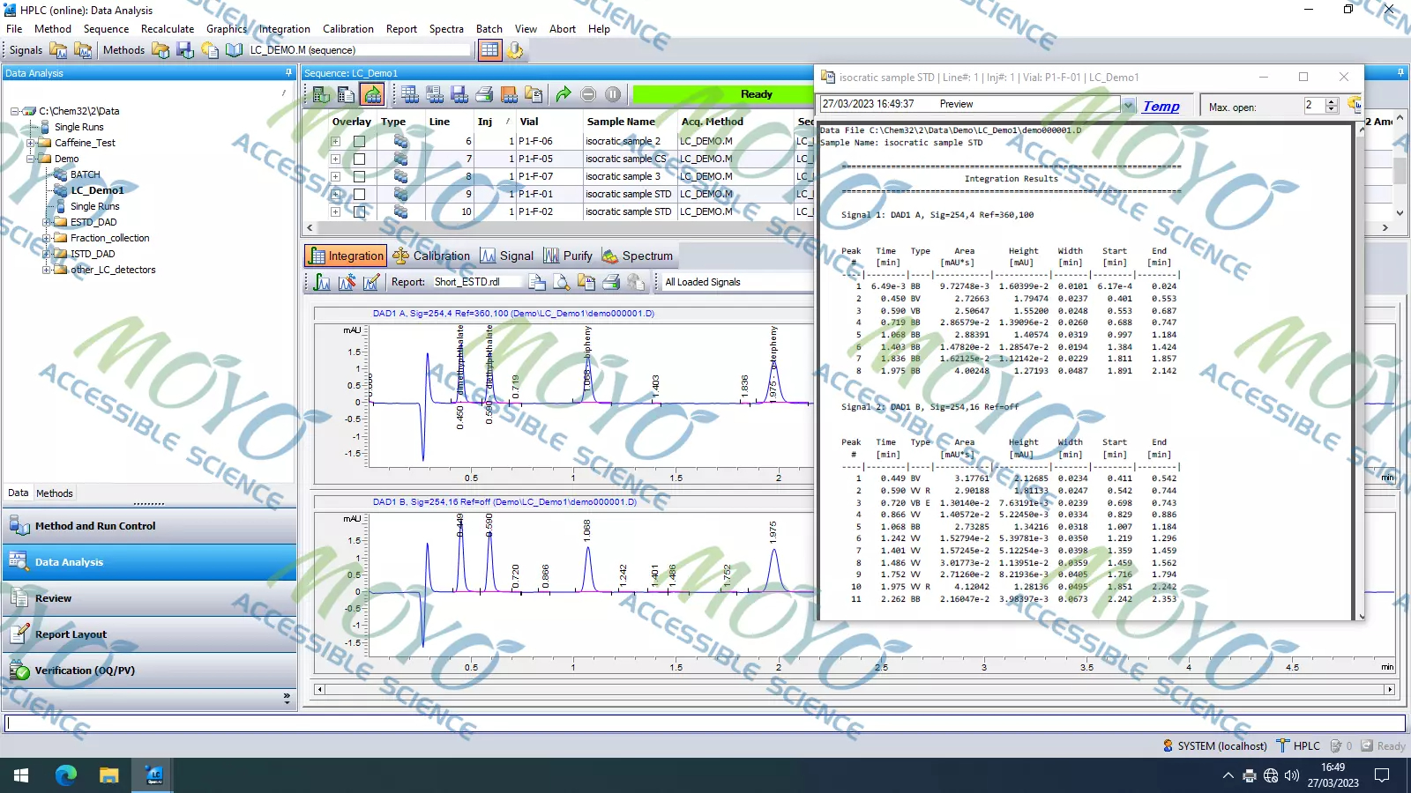Click the open book method icon
The width and height of the screenshot is (1411, 793).
click(235, 50)
